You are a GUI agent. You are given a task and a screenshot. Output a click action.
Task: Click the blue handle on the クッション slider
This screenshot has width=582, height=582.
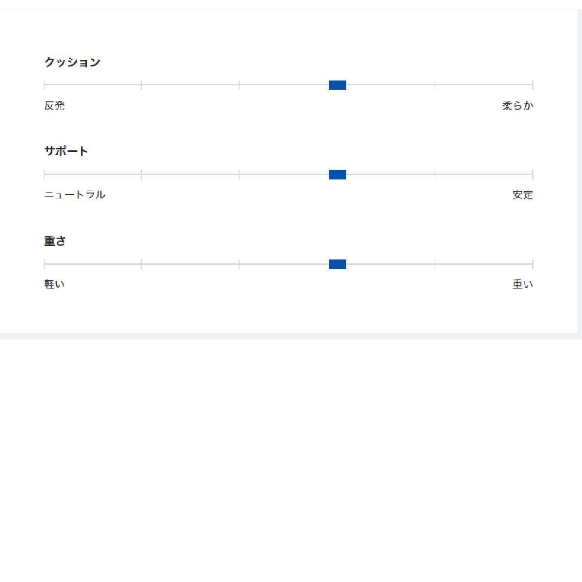(338, 85)
